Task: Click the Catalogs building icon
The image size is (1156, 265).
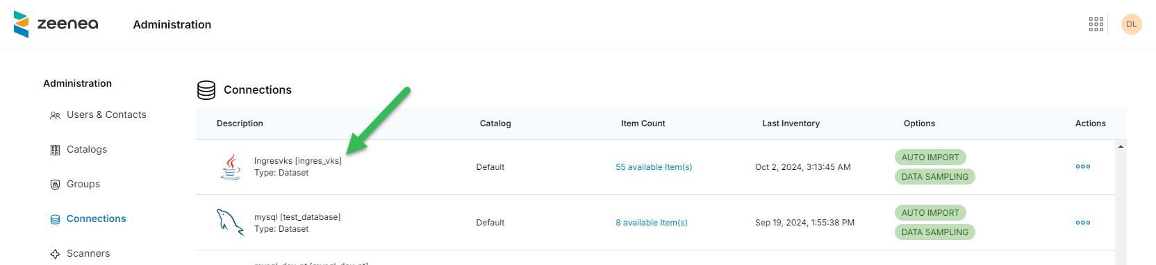Action: [x=55, y=150]
